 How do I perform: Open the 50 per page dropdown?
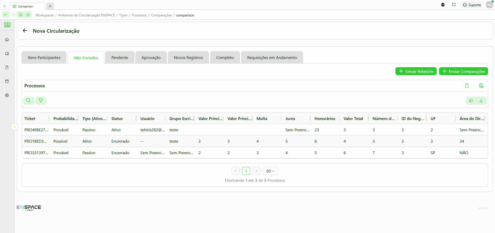click(x=270, y=171)
